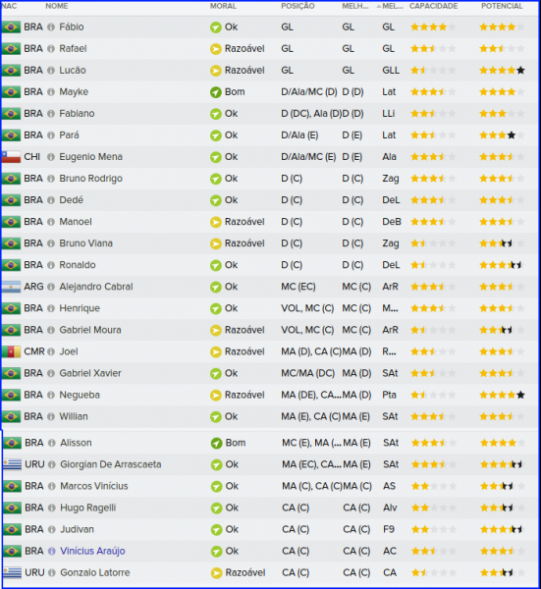Sort by the POSIÇÃO column header
This screenshot has height=589, width=541.
[298, 6]
